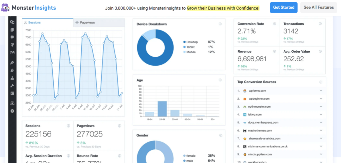Open the Users icon in sidebar
Screen dimensions: 341x163
12,78
